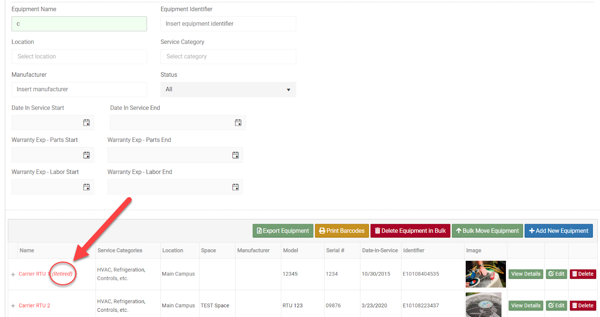The image size is (600, 317).
Task: Expand the Carrier RTU 1 row
Action: [13, 274]
